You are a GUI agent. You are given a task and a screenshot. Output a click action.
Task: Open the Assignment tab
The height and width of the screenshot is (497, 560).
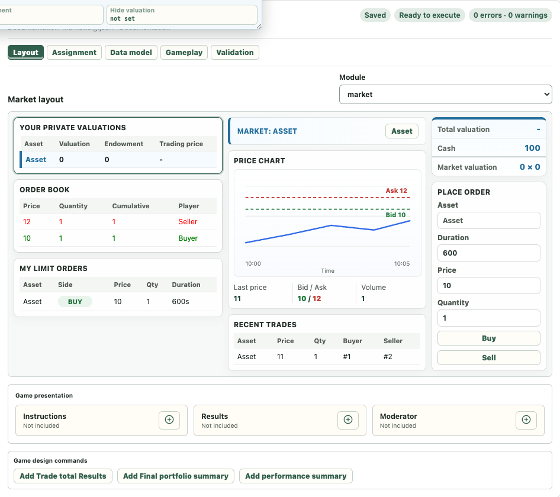click(74, 52)
